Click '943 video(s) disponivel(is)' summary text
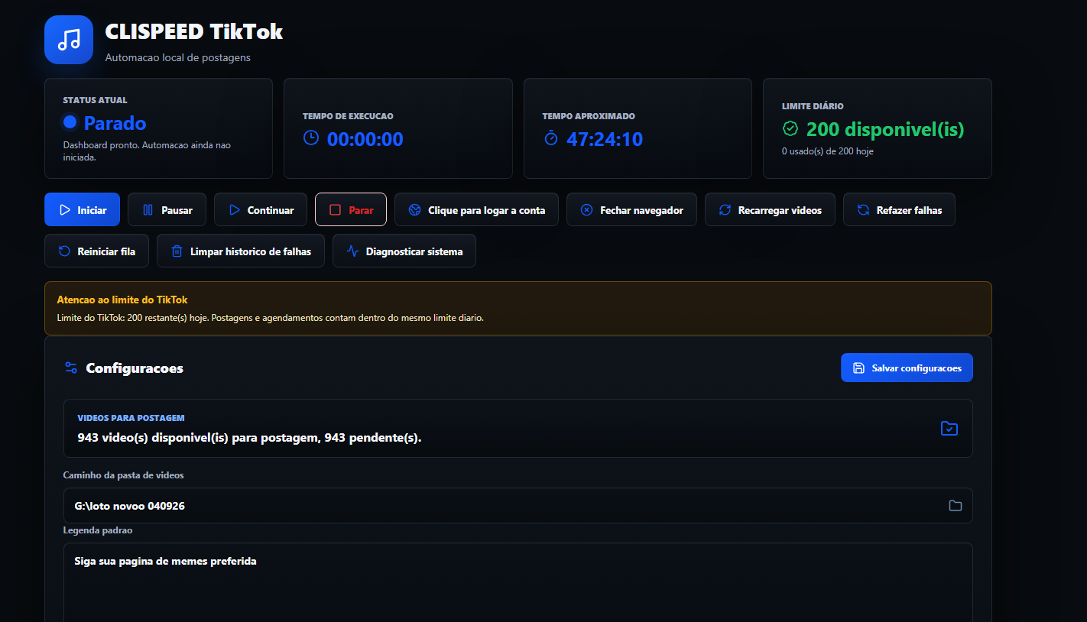Screen dimensions: 1087x622 [x=249, y=438]
